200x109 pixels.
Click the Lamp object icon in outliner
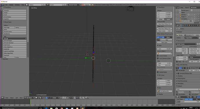180,17
